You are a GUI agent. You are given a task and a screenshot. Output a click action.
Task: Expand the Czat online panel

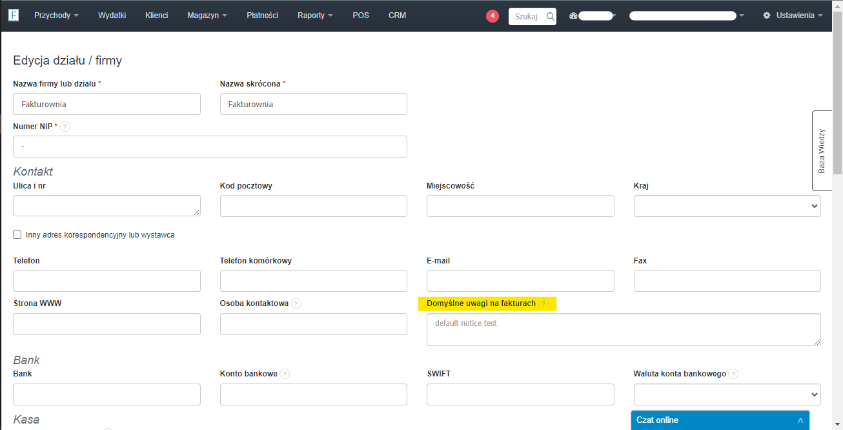click(720, 420)
